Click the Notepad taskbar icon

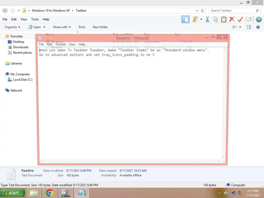81,193
